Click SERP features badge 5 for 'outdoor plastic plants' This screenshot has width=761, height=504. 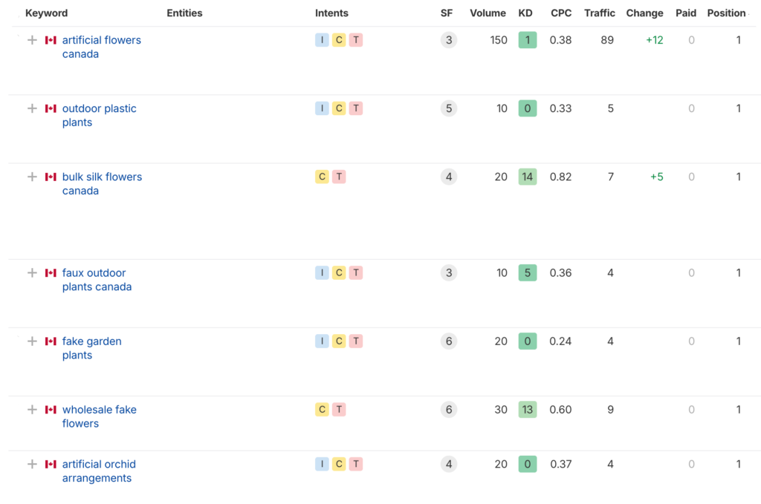(448, 108)
